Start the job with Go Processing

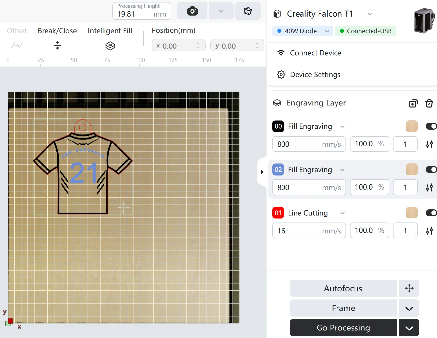pyautogui.click(x=343, y=328)
